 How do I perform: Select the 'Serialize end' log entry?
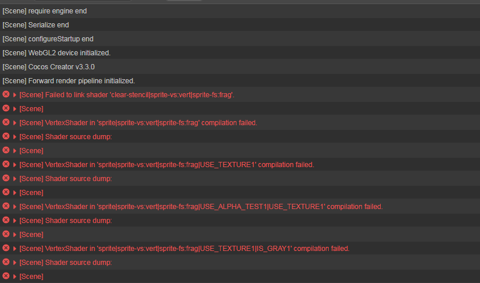(36, 24)
